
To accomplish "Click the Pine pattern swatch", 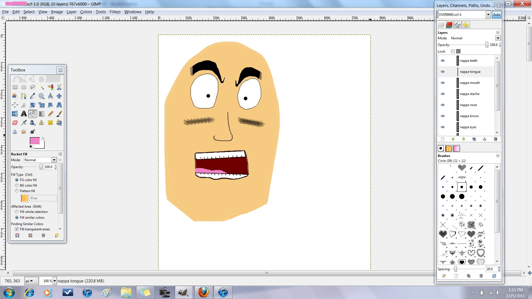I will [x=25, y=198].
